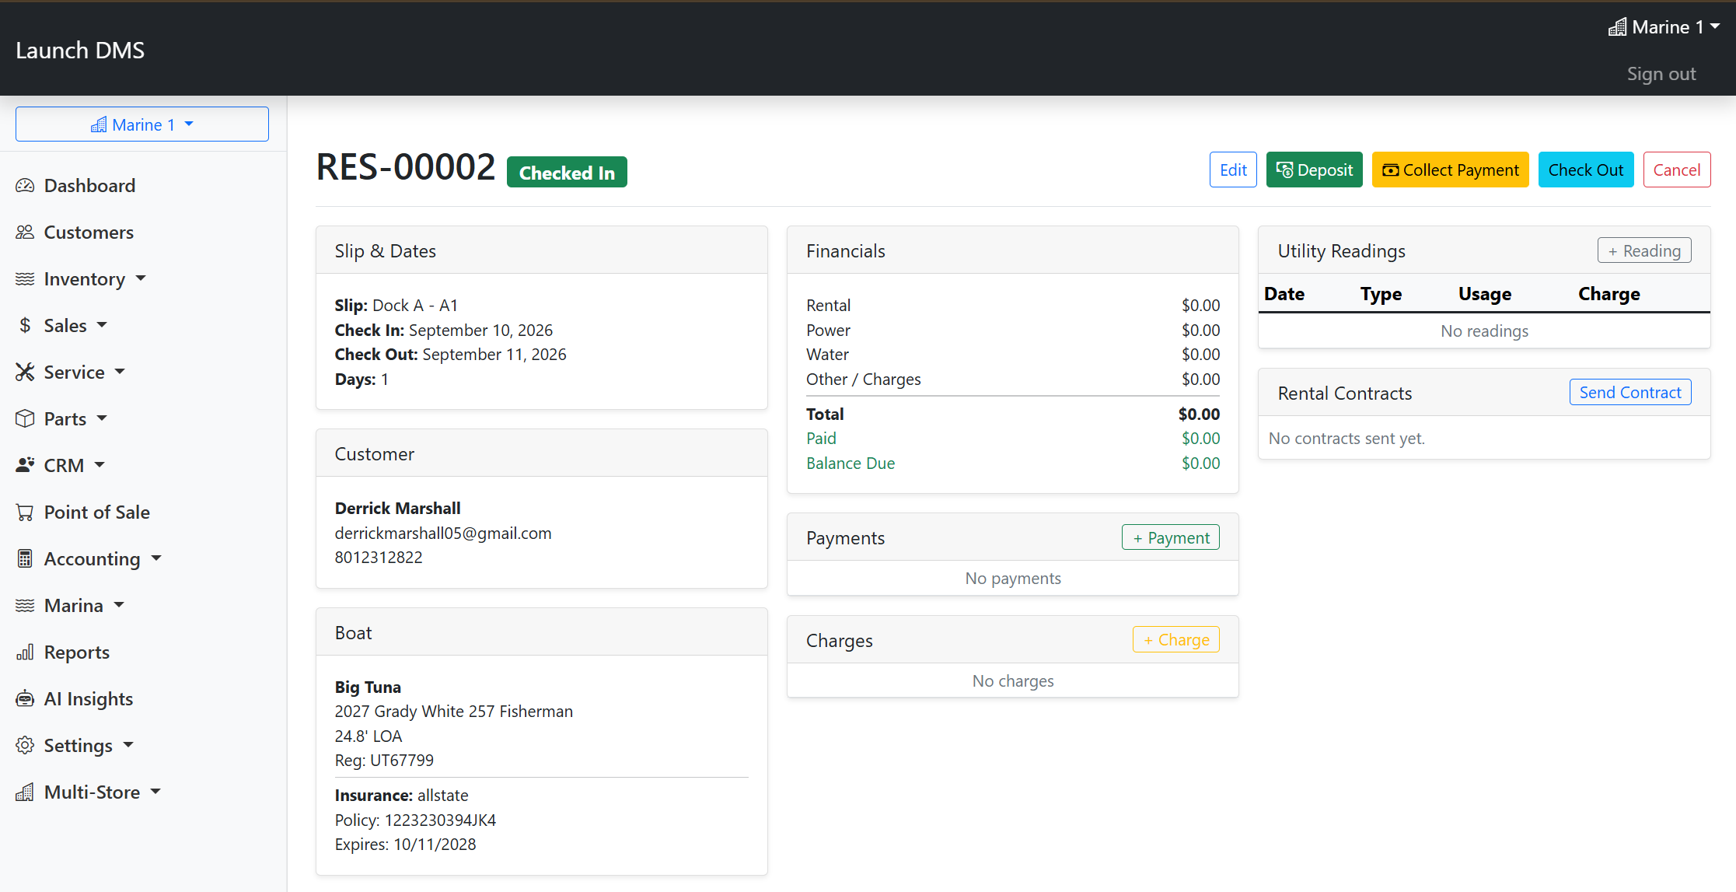Check Out the reservation
The image size is (1736, 892).
pyautogui.click(x=1586, y=170)
